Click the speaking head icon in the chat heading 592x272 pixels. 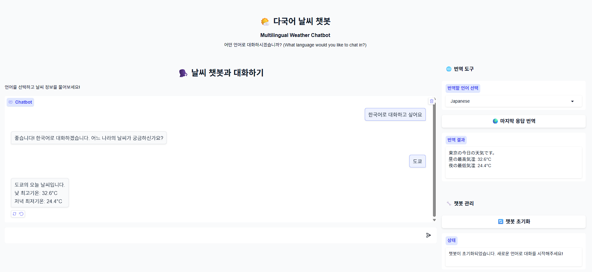pyautogui.click(x=183, y=73)
